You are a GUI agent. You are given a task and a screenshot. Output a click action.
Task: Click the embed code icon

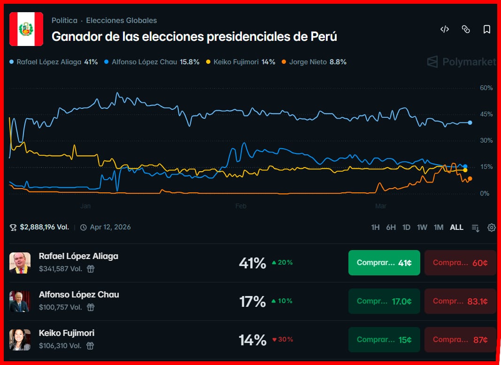coord(444,30)
